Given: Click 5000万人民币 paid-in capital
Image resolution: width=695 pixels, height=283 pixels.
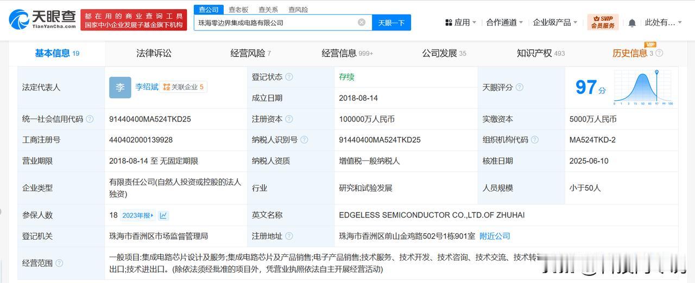Looking at the screenshot, I should coord(593,119).
